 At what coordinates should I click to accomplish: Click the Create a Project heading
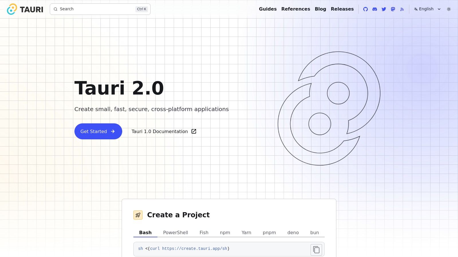pyautogui.click(x=178, y=215)
